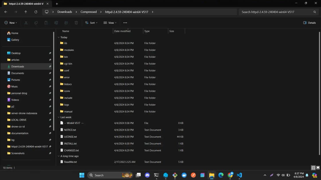Image resolution: width=321 pixels, height=180 pixels.
Task: Unpin articles folder pin icon
Action: 50,60
